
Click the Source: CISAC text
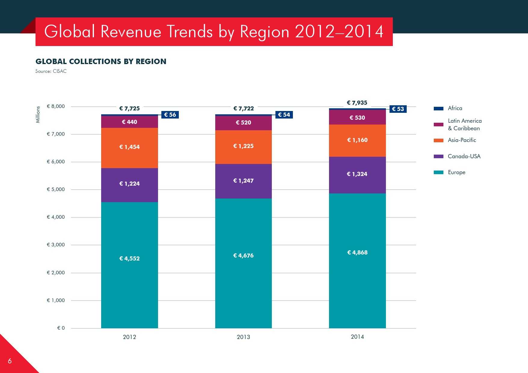pyautogui.click(x=51, y=71)
